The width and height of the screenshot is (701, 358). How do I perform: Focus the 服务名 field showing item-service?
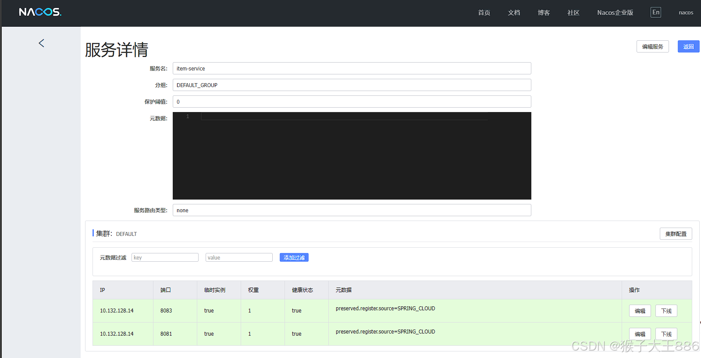[352, 68]
